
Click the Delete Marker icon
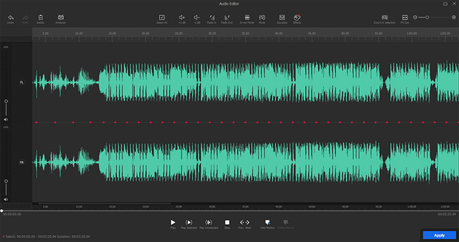[x=286, y=222]
